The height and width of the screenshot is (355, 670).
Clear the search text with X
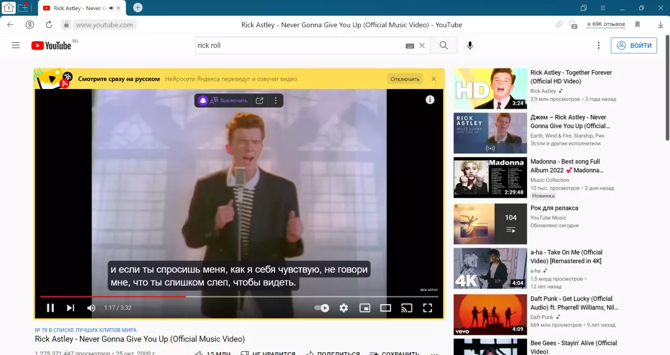[x=422, y=45]
